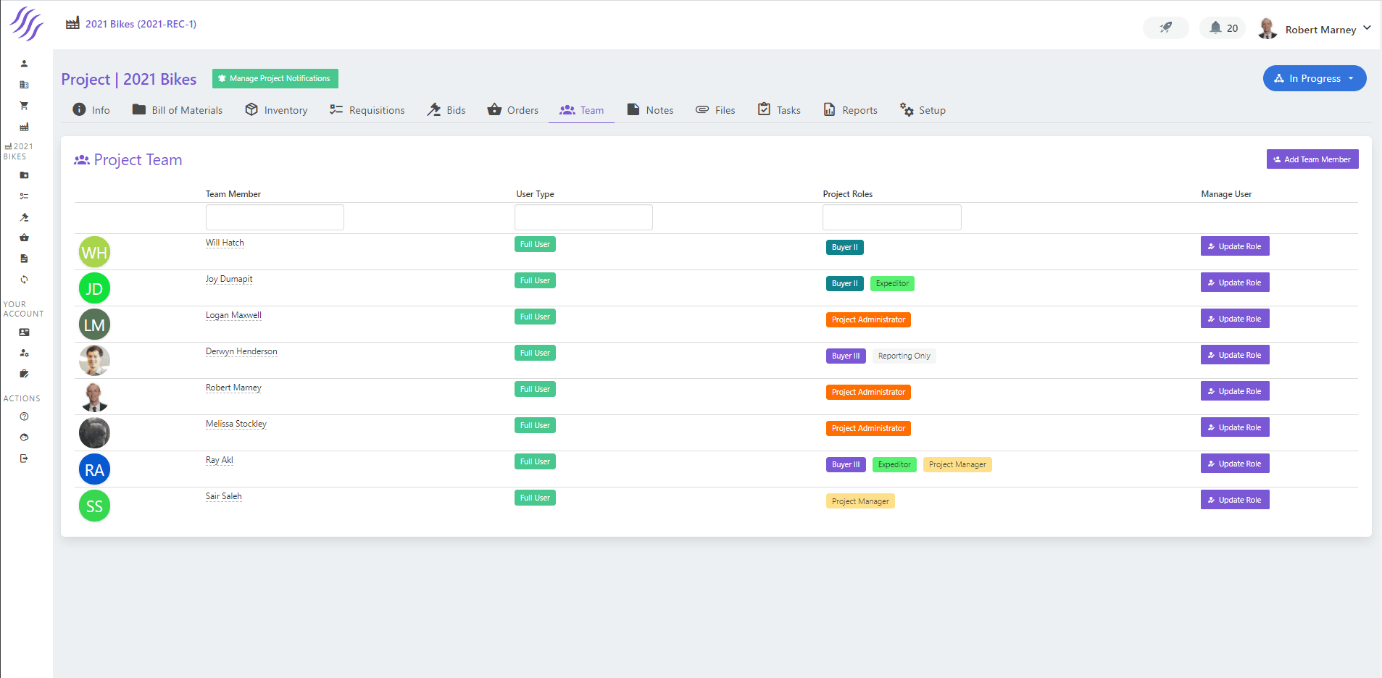Open the Requisitions tab
This screenshot has height=678, width=1382.
coord(367,110)
